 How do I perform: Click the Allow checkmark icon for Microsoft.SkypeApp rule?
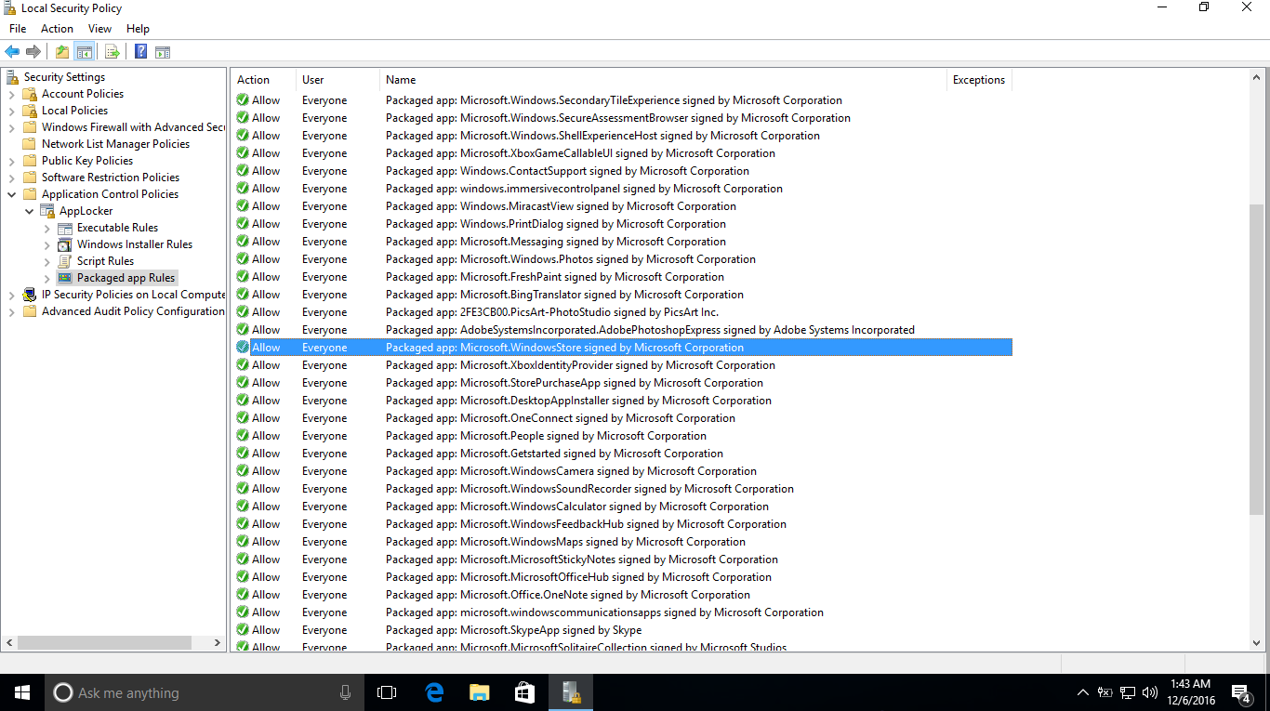click(243, 630)
